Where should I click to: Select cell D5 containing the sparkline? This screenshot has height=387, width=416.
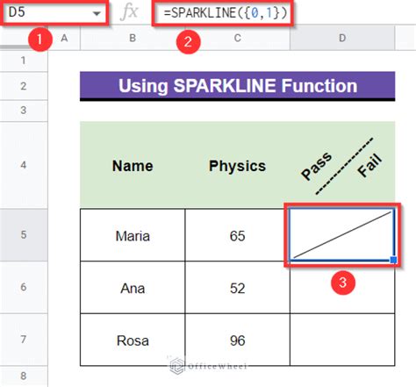342,234
